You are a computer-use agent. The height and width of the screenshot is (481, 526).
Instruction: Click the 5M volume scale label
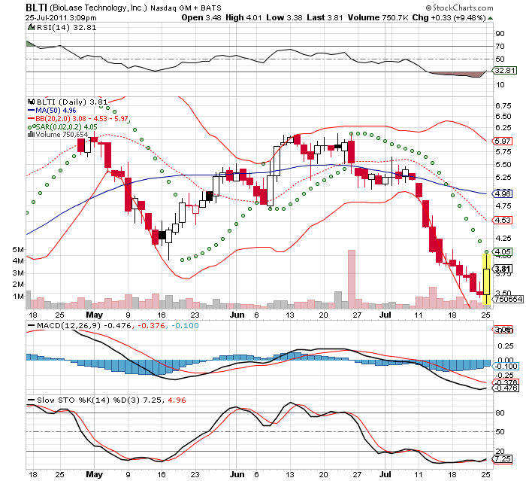(x=18, y=249)
